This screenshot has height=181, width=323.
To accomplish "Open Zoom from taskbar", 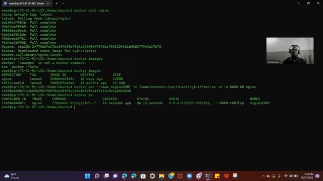I will point(189,176).
